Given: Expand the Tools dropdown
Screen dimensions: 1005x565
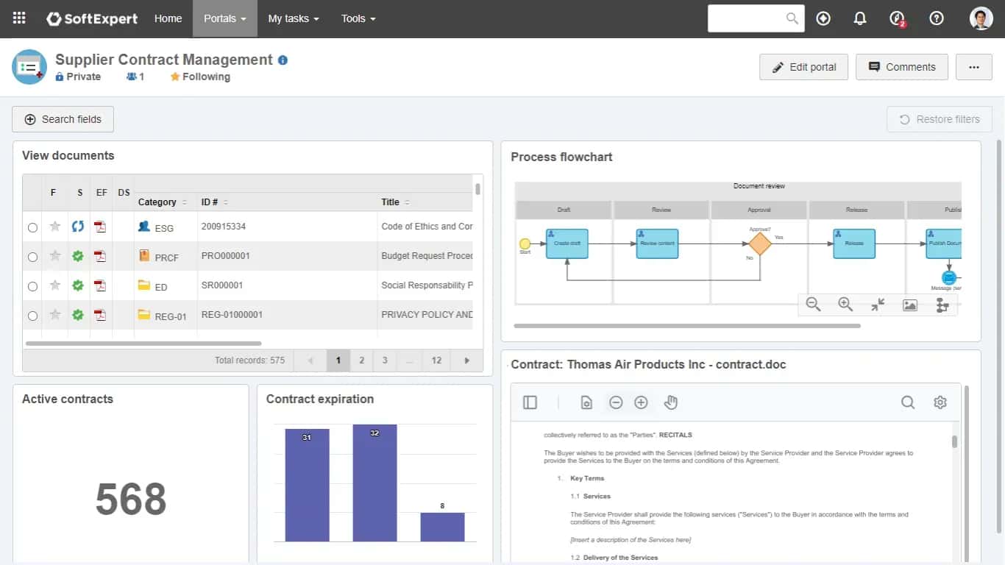Looking at the screenshot, I should click(x=358, y=18).
